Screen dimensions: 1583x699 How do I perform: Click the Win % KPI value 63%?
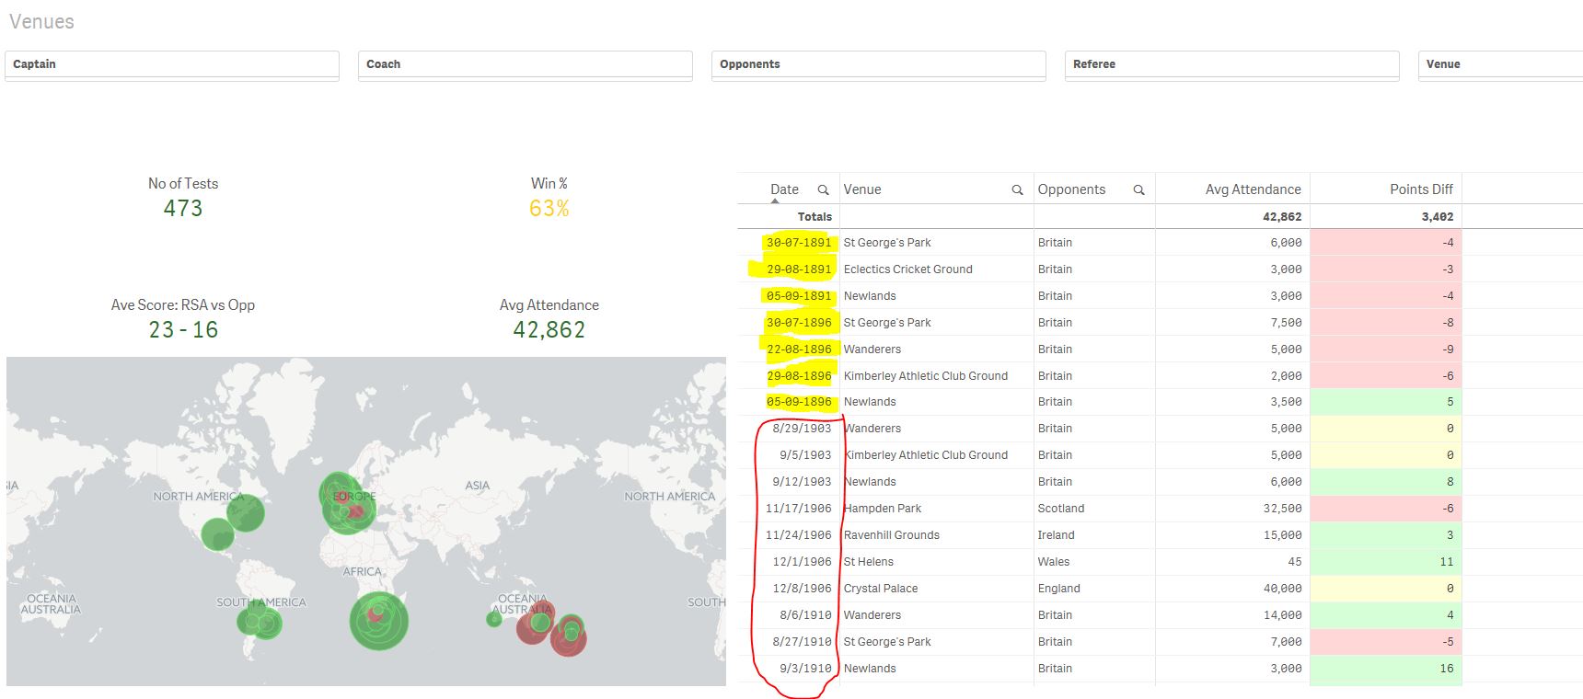(x=549, y=209)
